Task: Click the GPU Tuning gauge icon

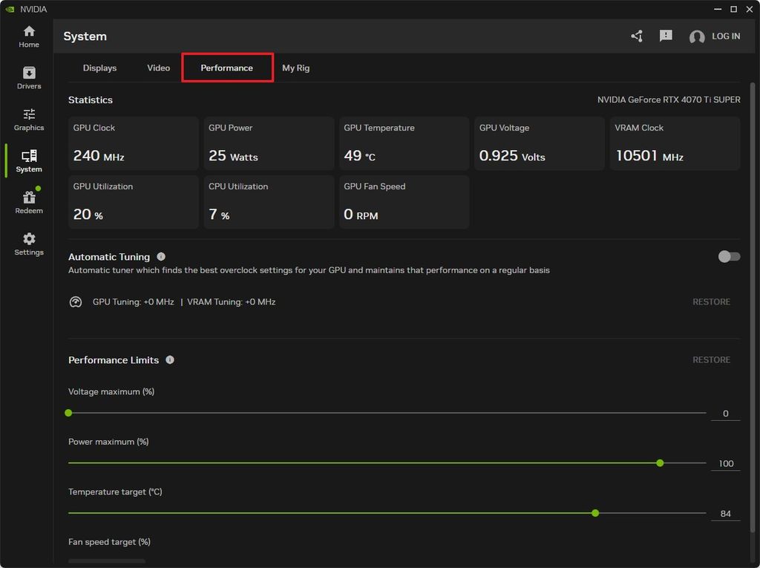Action: [x=75, y=301]
